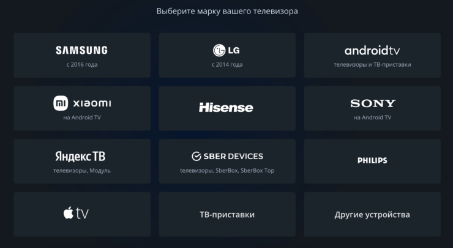Choose the Sony logo
This screenshot has width=453, height=248.
click(x=373, y=103)
